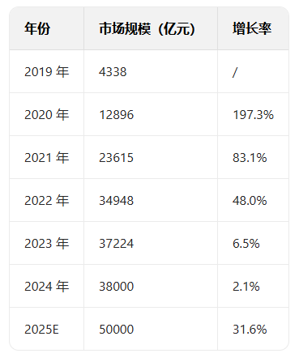
Task: Select the 23615 value
Action: (116, 158)
